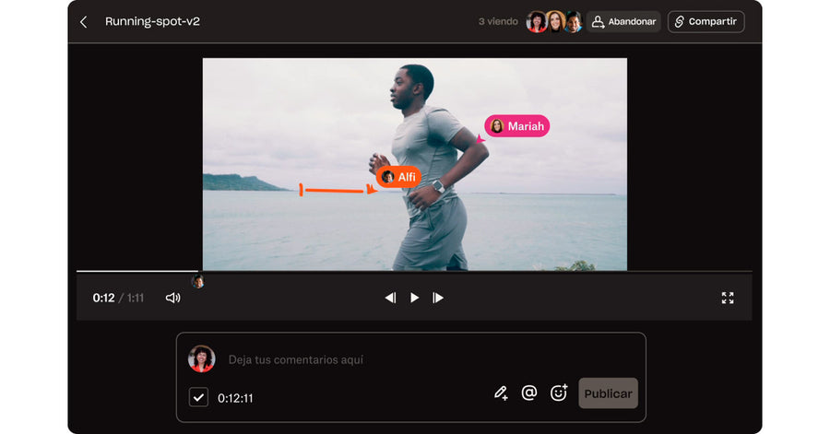Click the 1:11 total duration

[x=136, y=299]
